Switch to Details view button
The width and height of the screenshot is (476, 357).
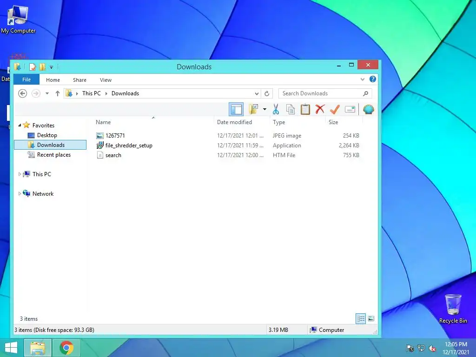[x=361, y=318]
